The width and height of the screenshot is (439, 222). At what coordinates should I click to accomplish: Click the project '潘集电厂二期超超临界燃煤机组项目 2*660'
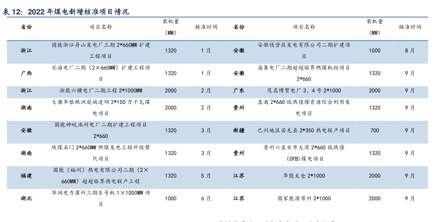[304, 73]
